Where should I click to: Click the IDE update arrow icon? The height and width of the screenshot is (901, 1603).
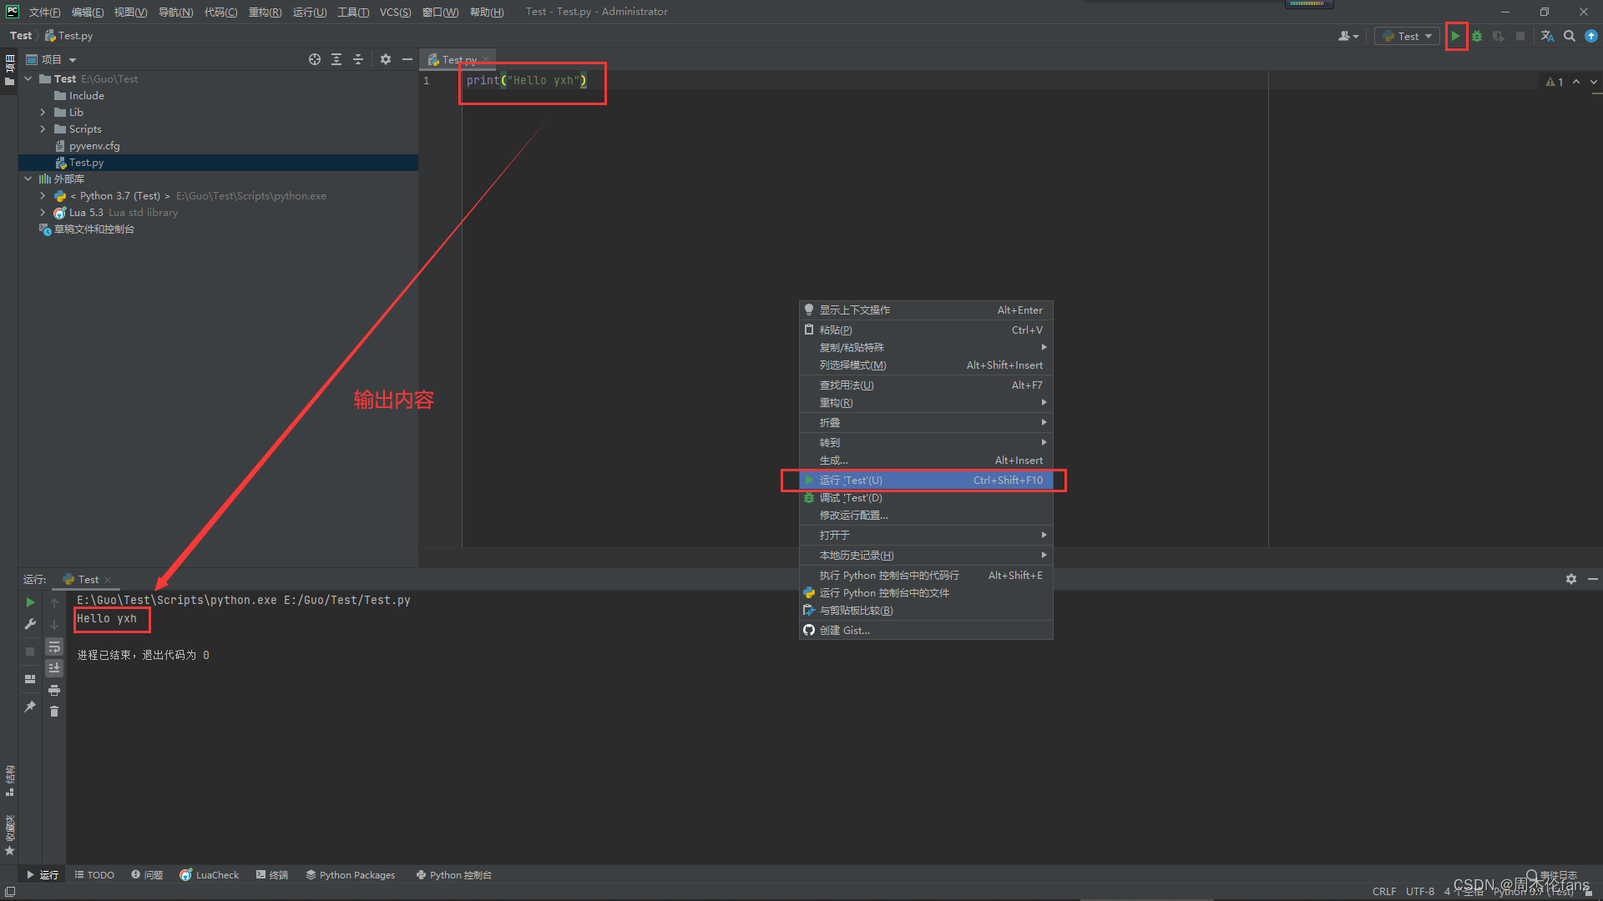click(1591, 36)
